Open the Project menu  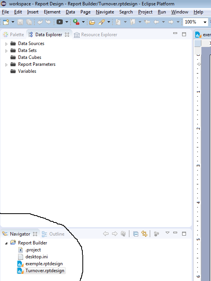click(145, 12)
